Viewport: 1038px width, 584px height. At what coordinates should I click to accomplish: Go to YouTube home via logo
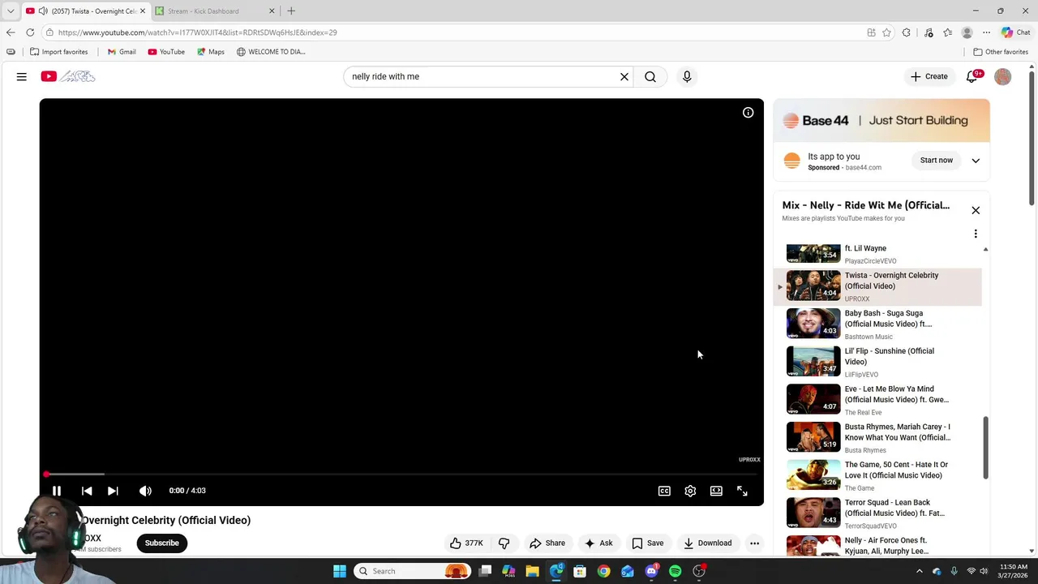coord(68,76)
